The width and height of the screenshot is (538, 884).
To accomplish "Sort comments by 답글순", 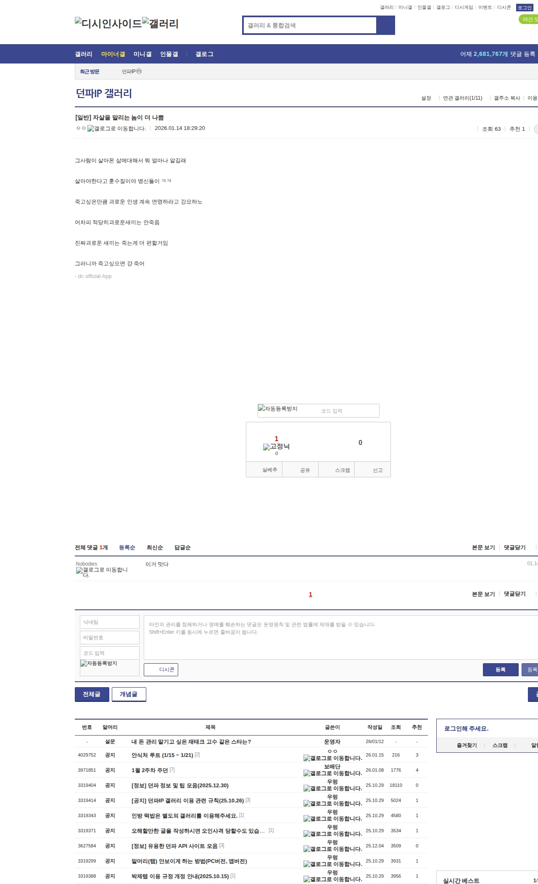I will click(x=182, y=548).
